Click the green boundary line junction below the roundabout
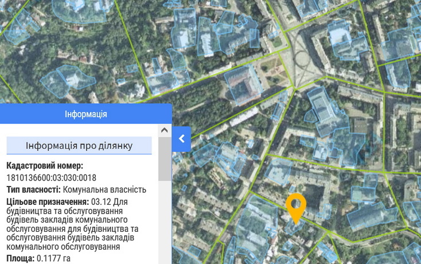Screen dimensions: 421x264 point(294,87)
